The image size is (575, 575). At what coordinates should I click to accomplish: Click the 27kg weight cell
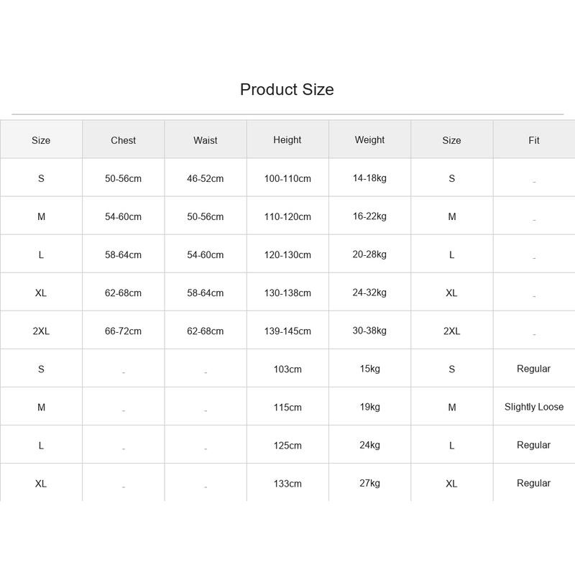[x=369, y=483]
